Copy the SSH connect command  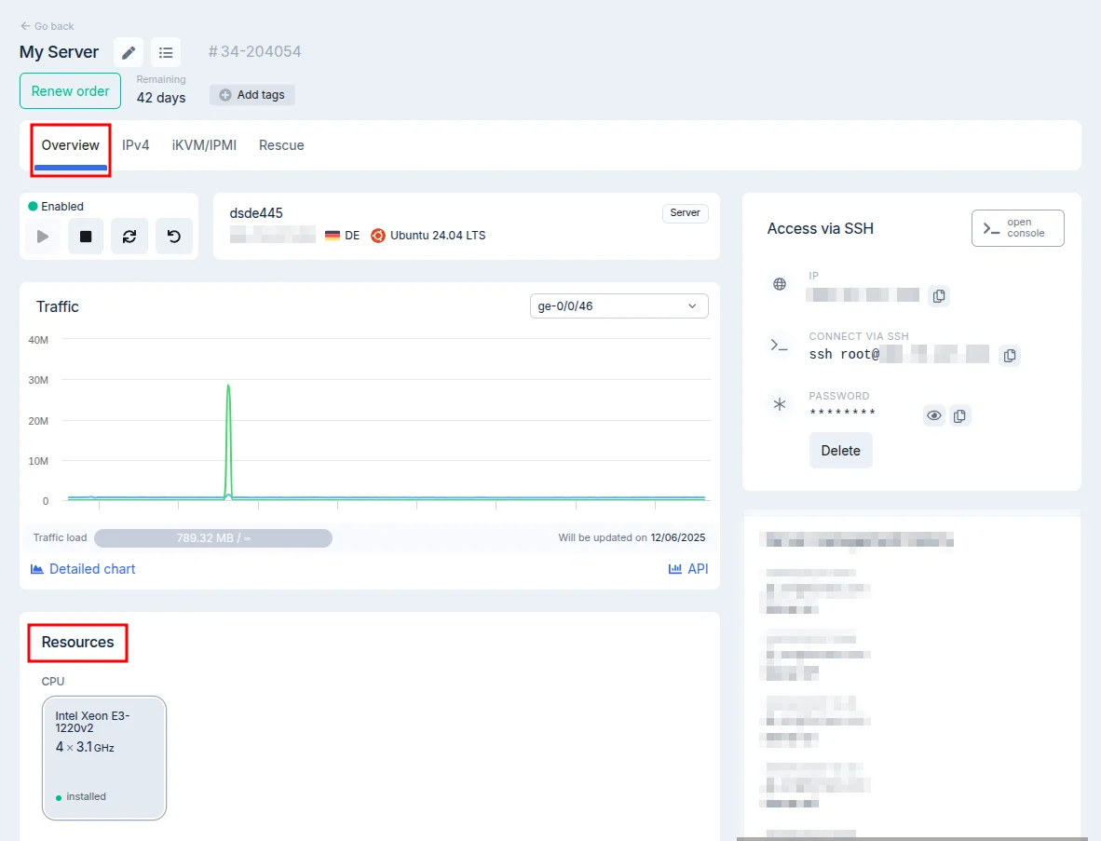click(1009, 356)
